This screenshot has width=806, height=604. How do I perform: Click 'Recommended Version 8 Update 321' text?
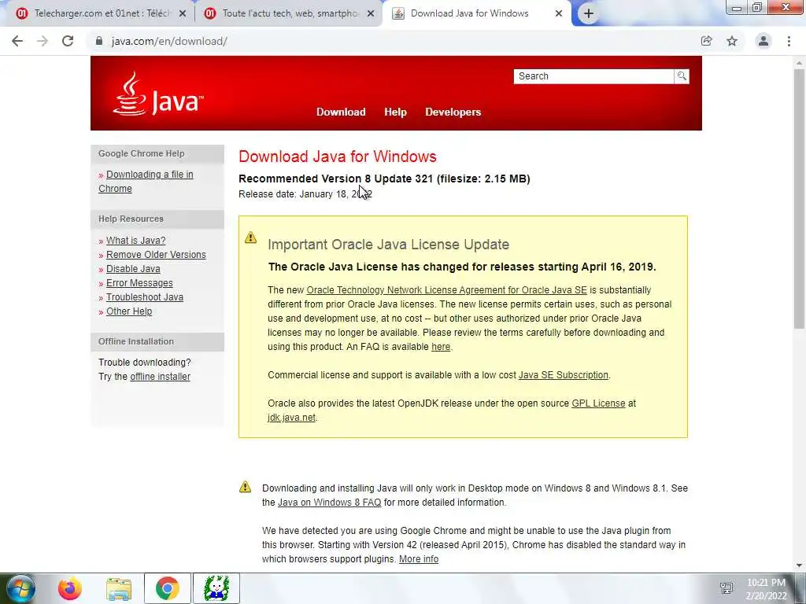(335, 179)
